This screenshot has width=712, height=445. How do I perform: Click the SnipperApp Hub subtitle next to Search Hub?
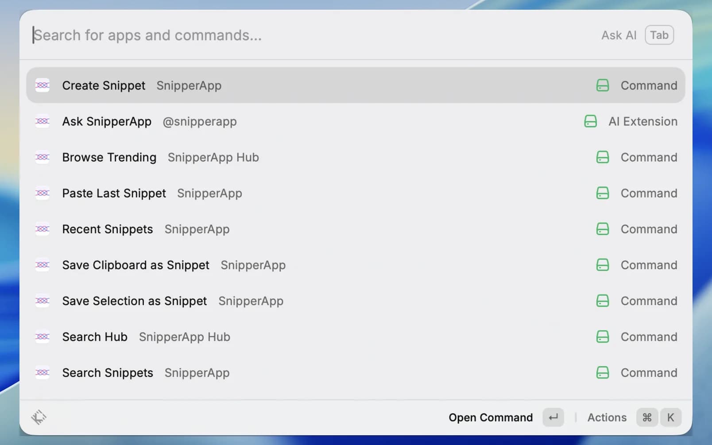tap(185, 337)
